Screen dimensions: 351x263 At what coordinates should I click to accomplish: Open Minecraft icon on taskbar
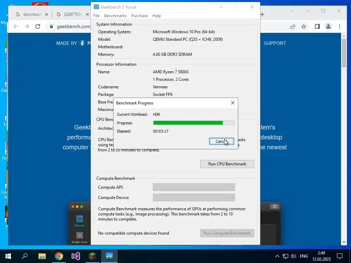(93, 256)
